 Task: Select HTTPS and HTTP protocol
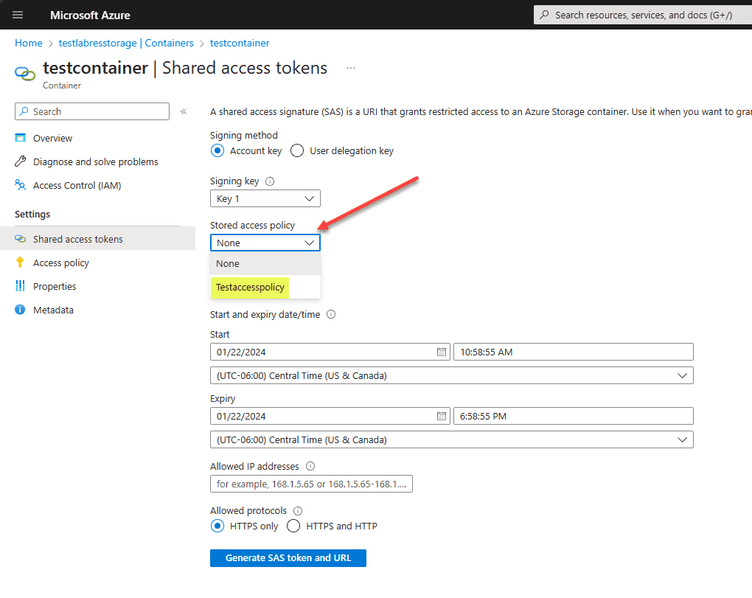pos(293,526)
